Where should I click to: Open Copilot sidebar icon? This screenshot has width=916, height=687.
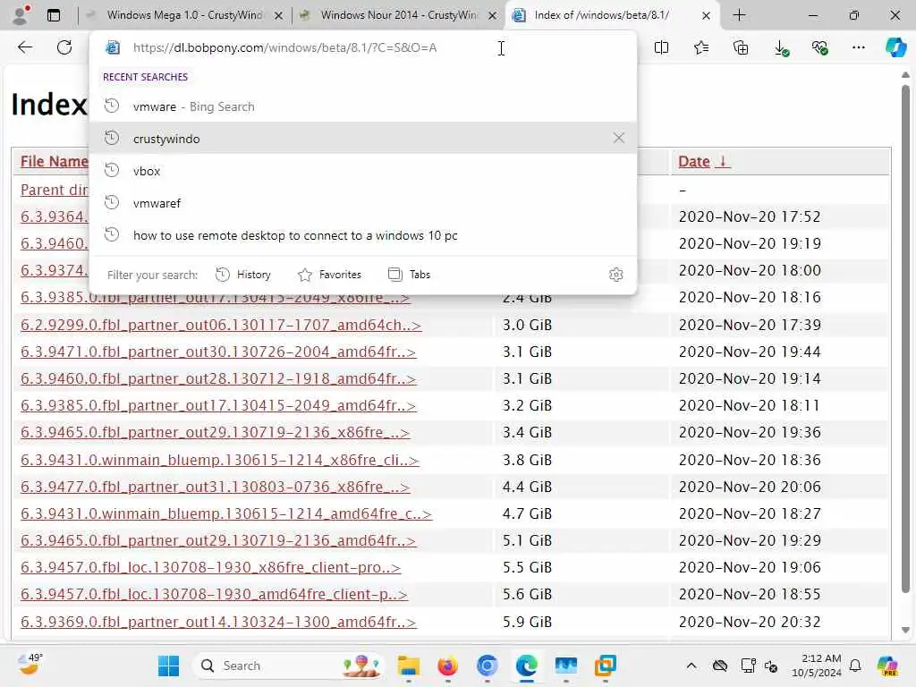click(x=895, y=47)
